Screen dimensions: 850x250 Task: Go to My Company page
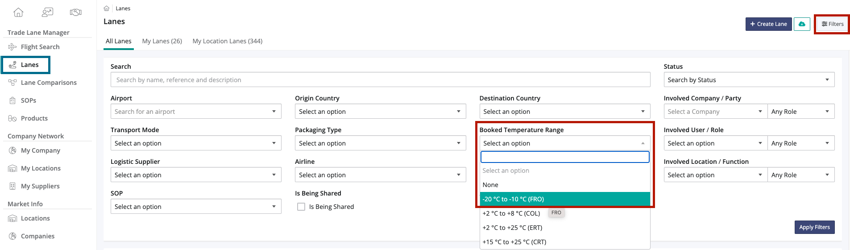point(41,150)
